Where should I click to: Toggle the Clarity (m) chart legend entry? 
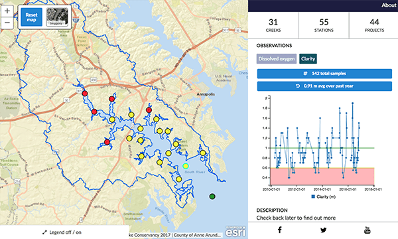point(324,197)
